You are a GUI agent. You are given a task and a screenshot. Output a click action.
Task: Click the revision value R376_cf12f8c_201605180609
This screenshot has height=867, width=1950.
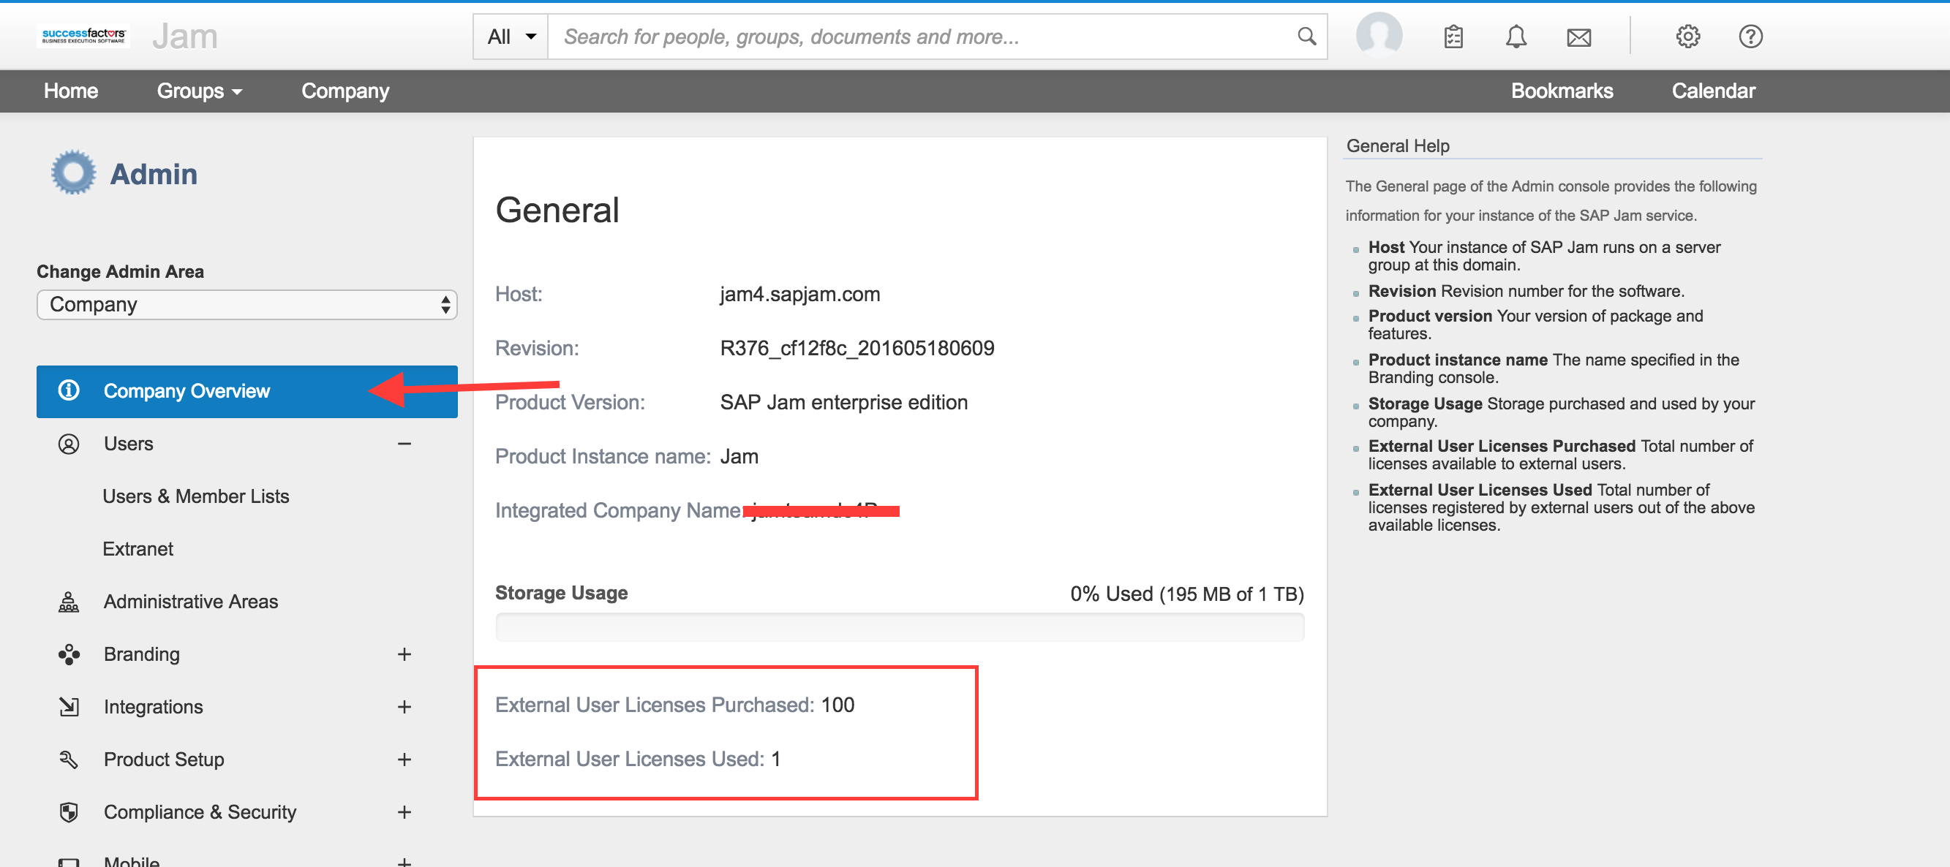[857, 348]
